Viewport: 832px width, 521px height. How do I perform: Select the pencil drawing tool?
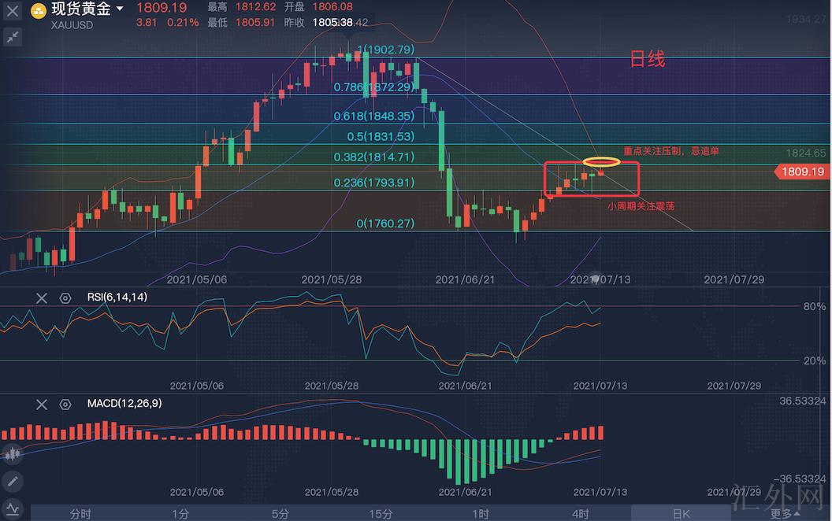pyautogui.click(x=13, y=480)
